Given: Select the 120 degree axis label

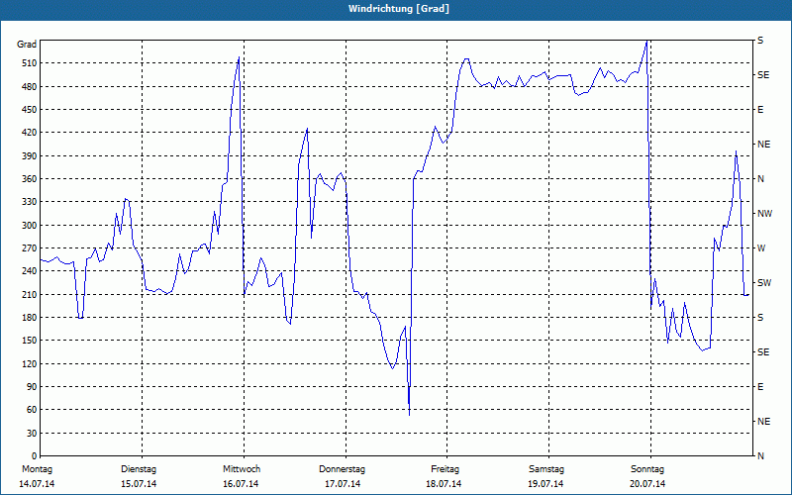Looking at the screenshot, I should point(29,363).
